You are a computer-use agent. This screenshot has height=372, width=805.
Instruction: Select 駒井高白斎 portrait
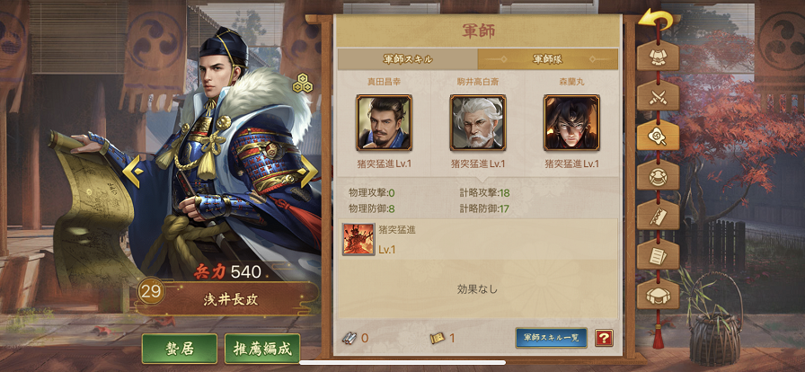[x=478, y=123]
